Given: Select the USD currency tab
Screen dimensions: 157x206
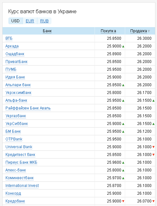Looking at the screenshot, I should (x=15, y=21).
